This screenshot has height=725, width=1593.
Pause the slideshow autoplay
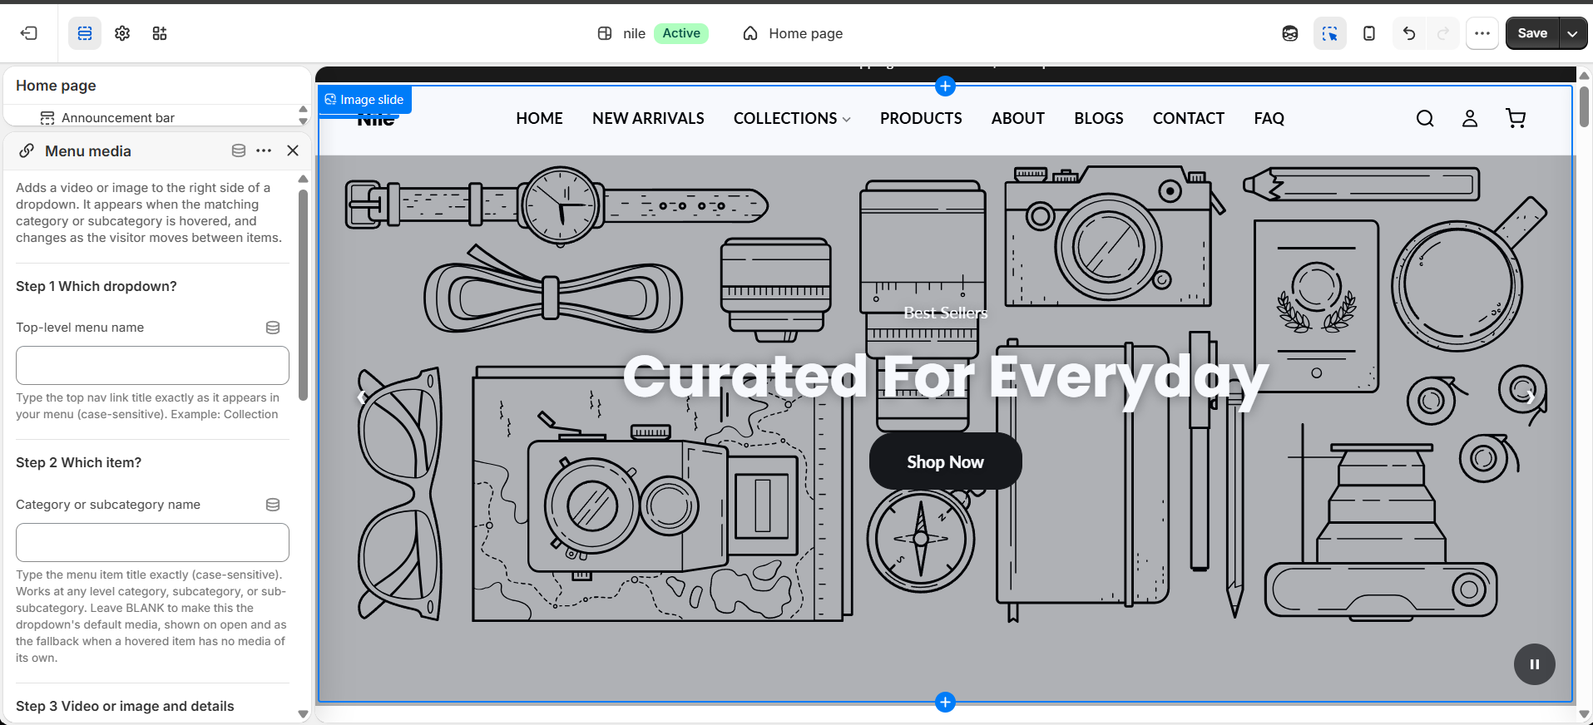(1535, 664)
